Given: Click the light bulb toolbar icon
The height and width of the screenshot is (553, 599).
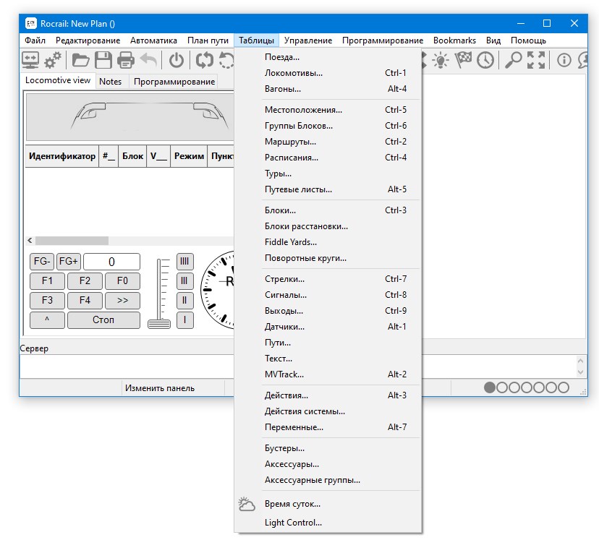Looking at the screenshot, I should click(x=440, y=61).
